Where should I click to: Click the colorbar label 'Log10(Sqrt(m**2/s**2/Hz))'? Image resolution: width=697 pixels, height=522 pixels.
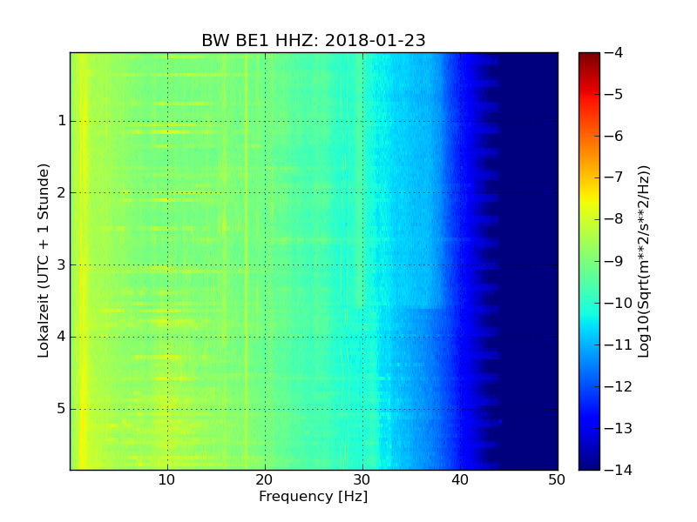tap(644, 262)
